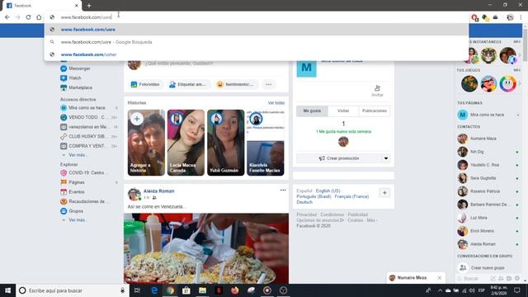Click the add language plus button

click(x=384, y=193)
